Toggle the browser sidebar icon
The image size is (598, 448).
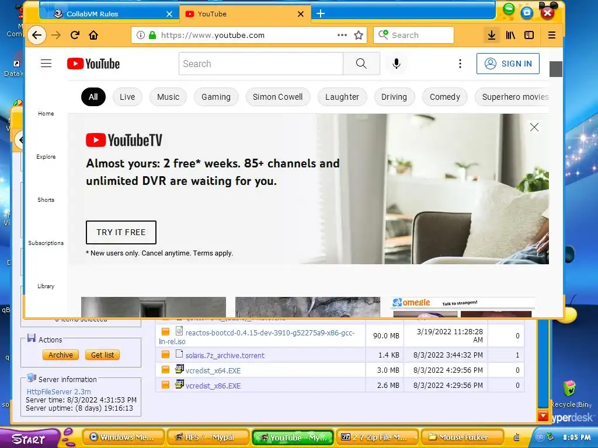529,36
